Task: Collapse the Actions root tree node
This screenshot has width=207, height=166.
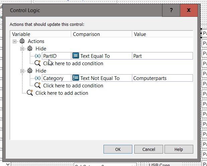Action: click(x=14, y=41)
